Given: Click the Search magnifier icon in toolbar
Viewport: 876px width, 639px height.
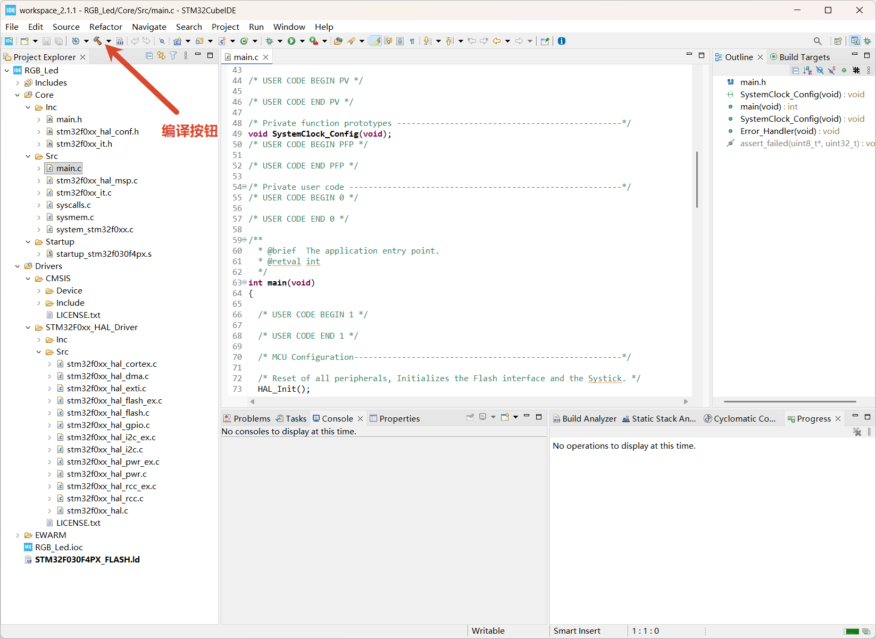Looking at the screenshot, I should [817, 41].
